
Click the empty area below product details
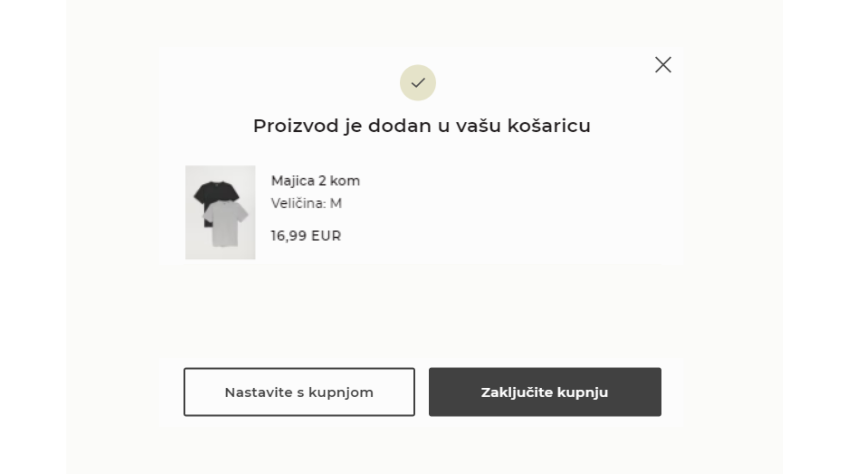pyautogui.click(x=422, y=311)
